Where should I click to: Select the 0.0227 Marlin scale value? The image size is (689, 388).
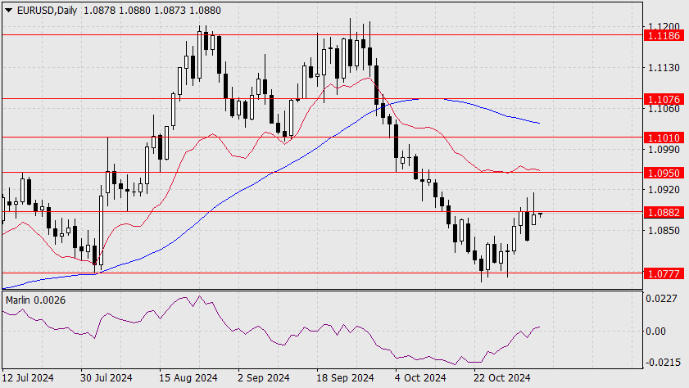coord(661,299)
